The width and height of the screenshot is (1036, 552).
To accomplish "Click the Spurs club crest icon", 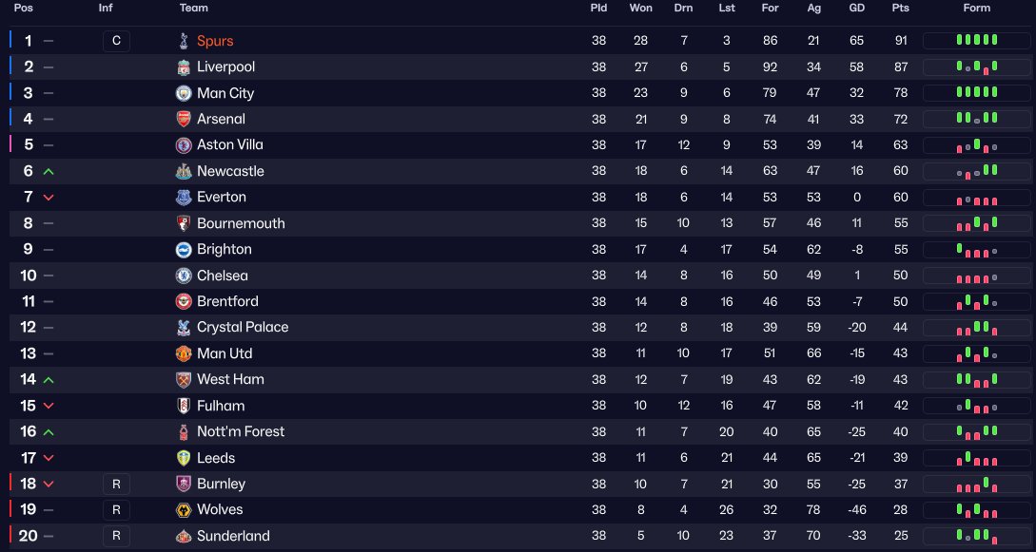I will (184, 41).
